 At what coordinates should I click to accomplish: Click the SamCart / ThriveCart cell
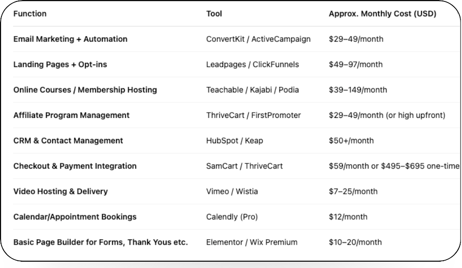tap(244, 166)
